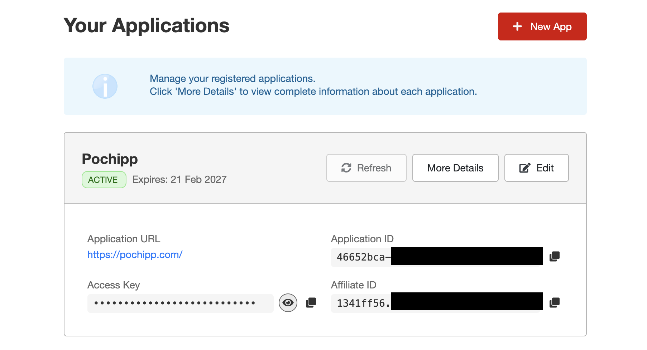Reveal the hidden Access Key via eye icon

point(288,303)
